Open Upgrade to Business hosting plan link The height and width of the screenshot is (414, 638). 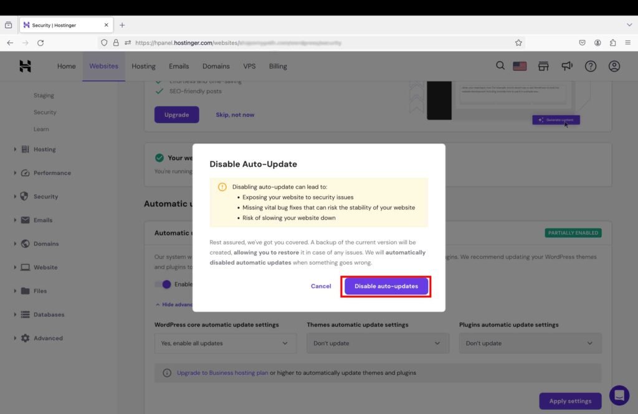222,372
